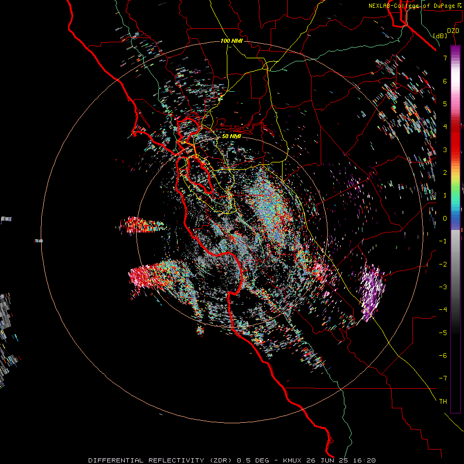Click the -5 value on color scale

tap(443, 333)
